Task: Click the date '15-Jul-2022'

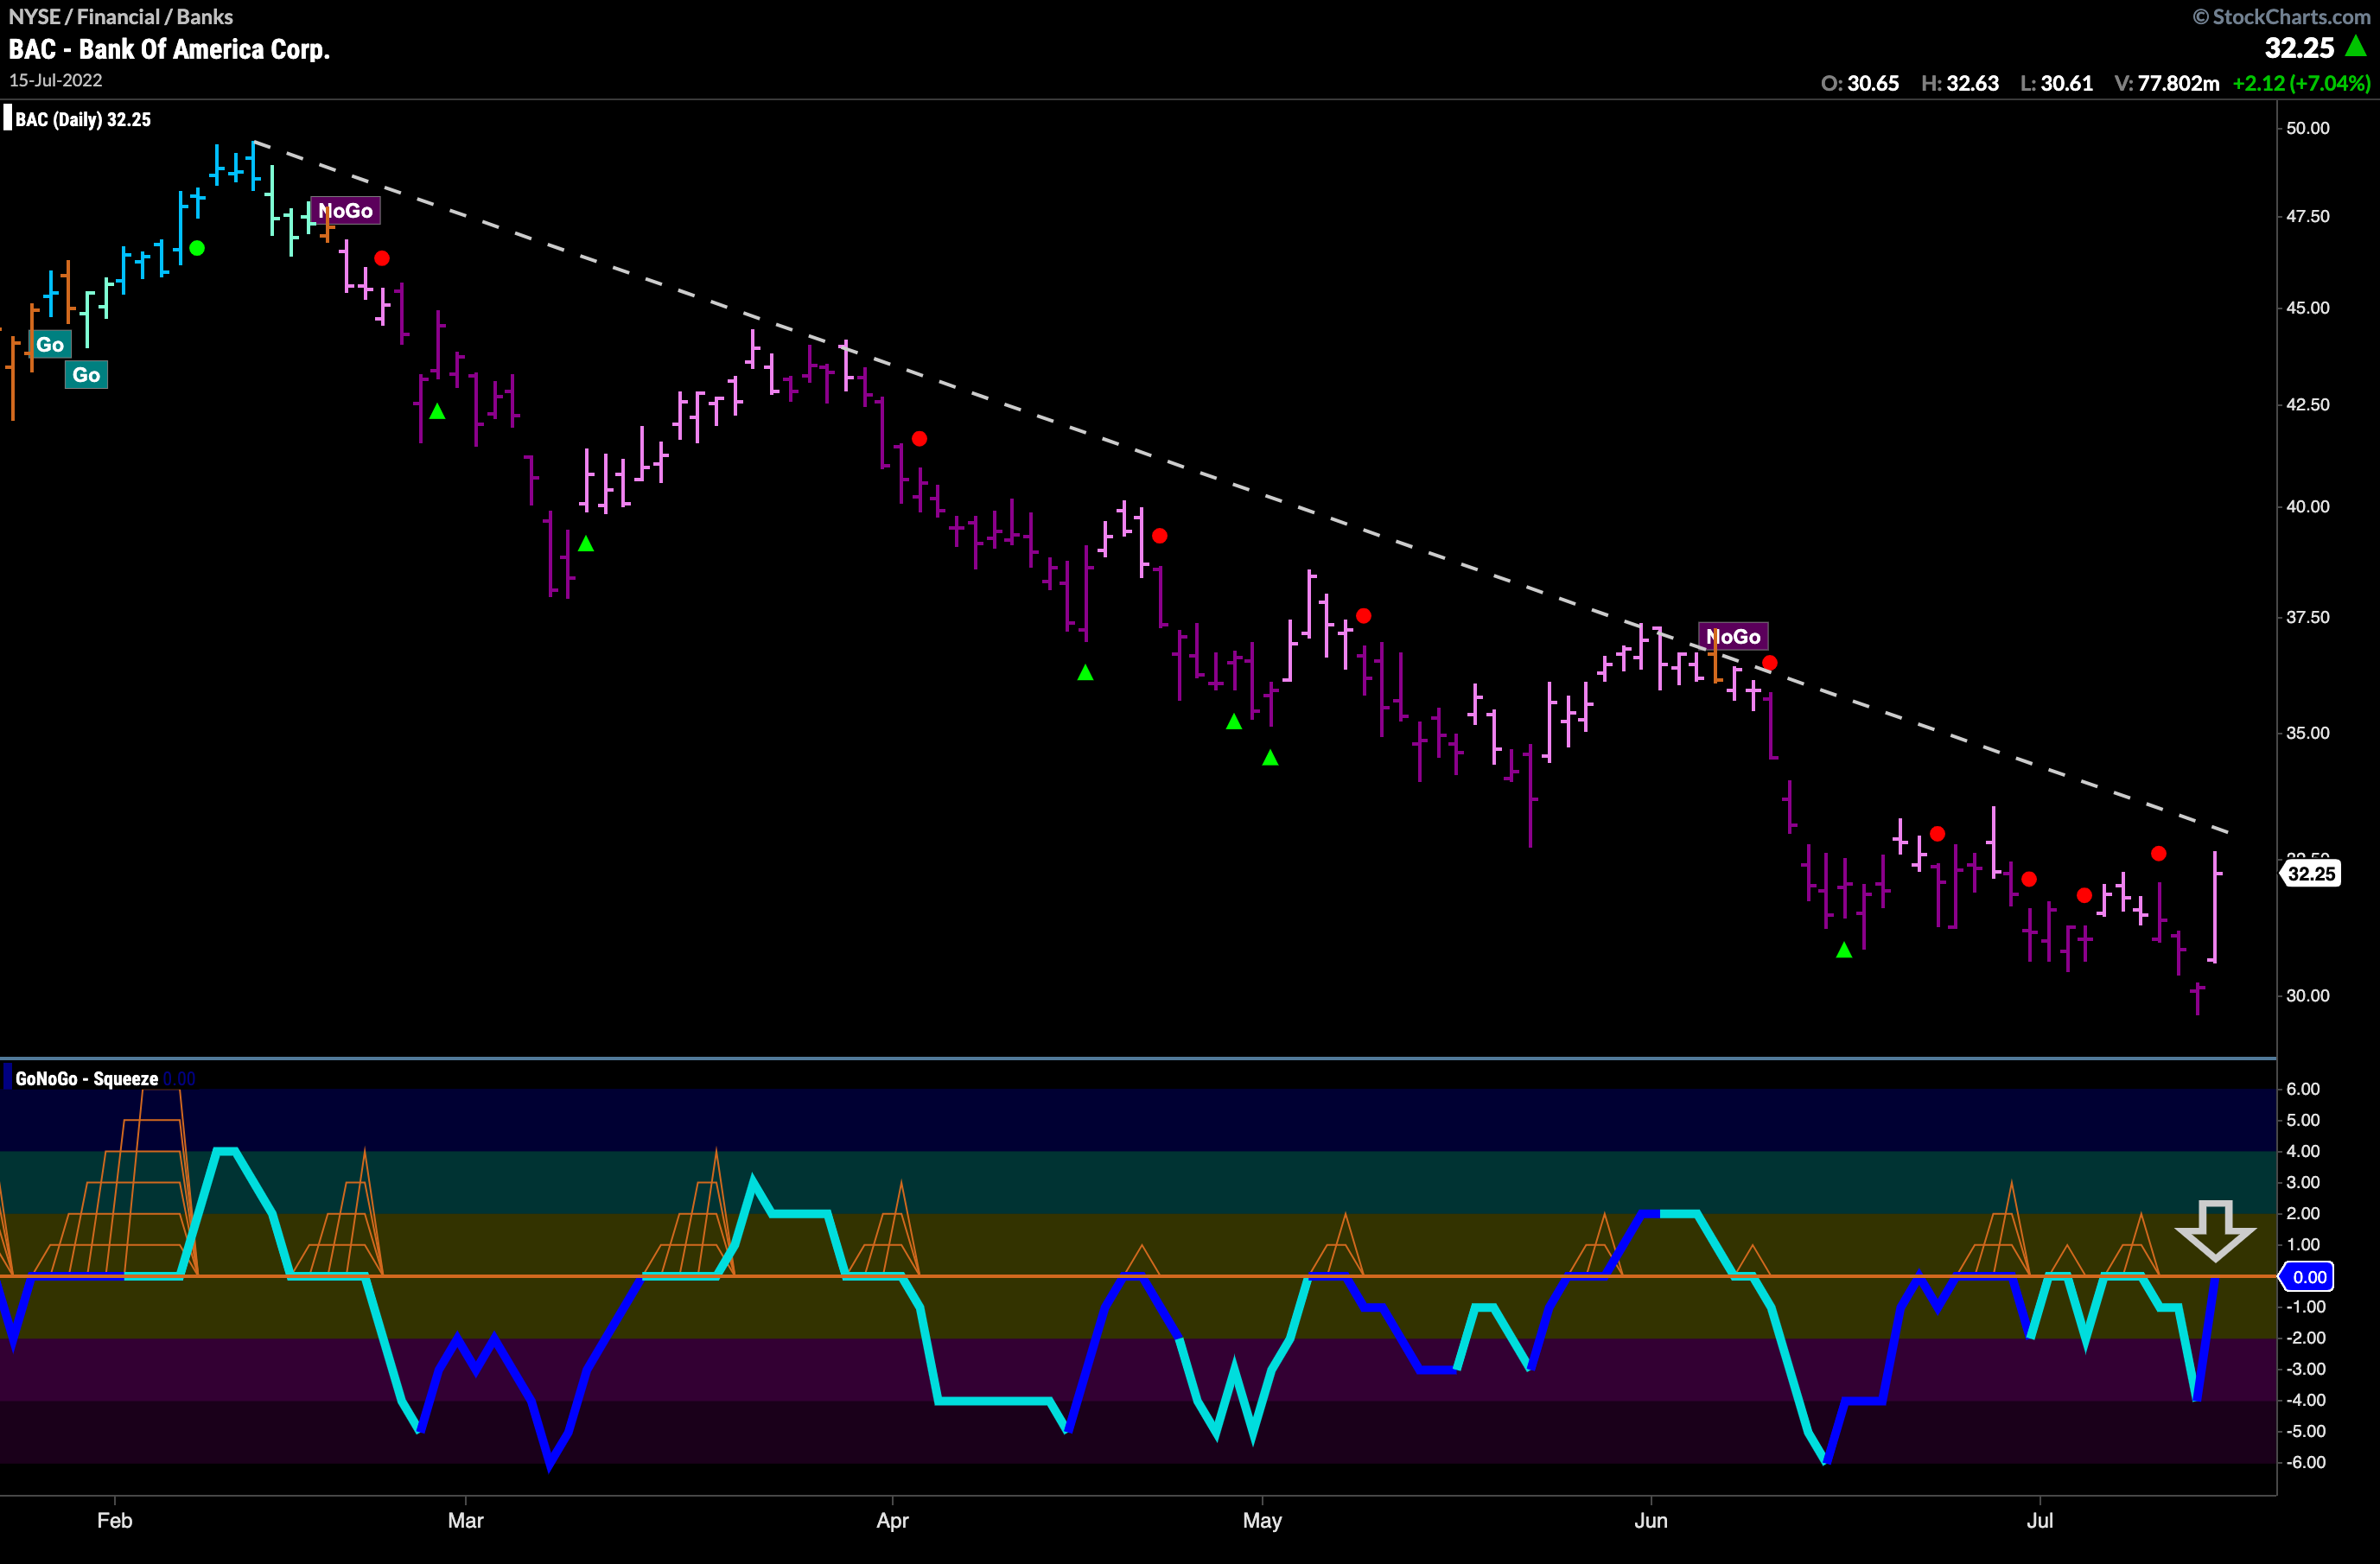Action: pyautogui.click(x=56, y=80)
